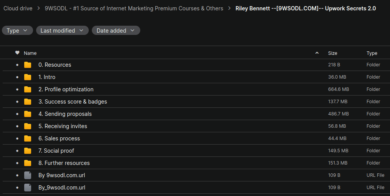Open the Type filter dropdown
Image resolution: width=390 pixels, height=196 pixels.
[x=17, y=31]
